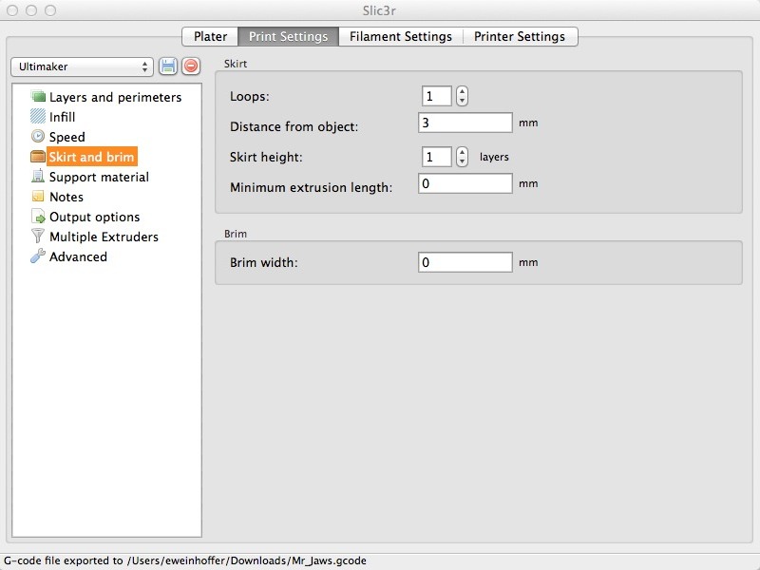
Task: Click the window close button
Action: click(x=12, y=10)
